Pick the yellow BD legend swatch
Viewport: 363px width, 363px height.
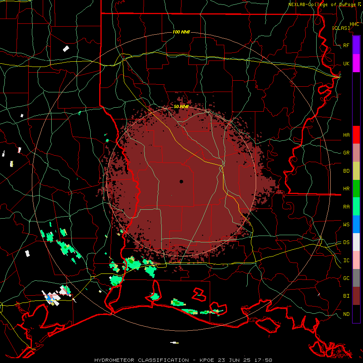coord(356,171)
